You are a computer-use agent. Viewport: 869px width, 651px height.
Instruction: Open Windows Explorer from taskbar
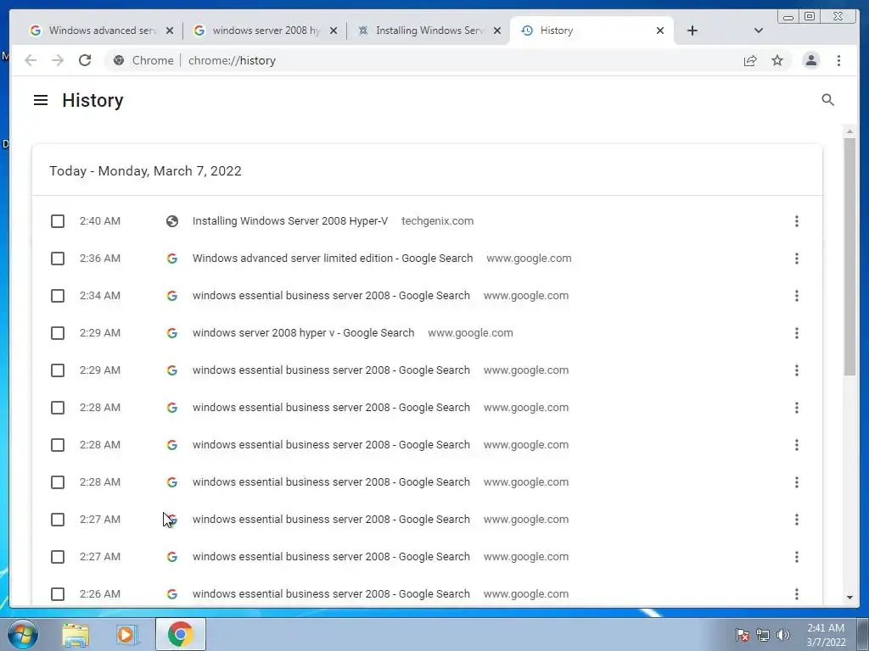[76, 635]
